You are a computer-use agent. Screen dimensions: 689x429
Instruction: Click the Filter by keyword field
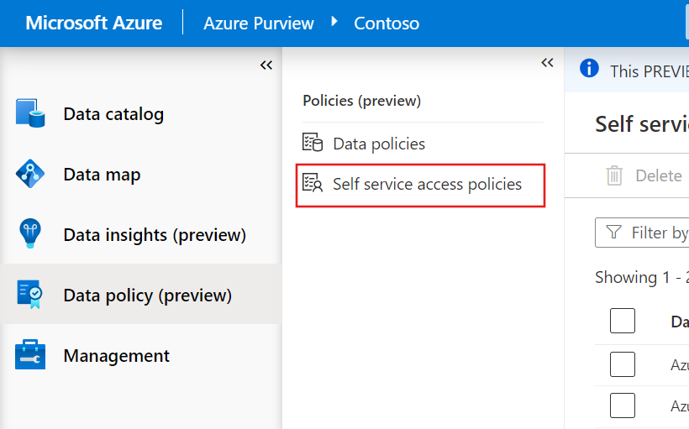(x=655, y=233)
